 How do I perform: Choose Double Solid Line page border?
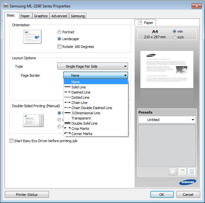[x=96, y=123]
